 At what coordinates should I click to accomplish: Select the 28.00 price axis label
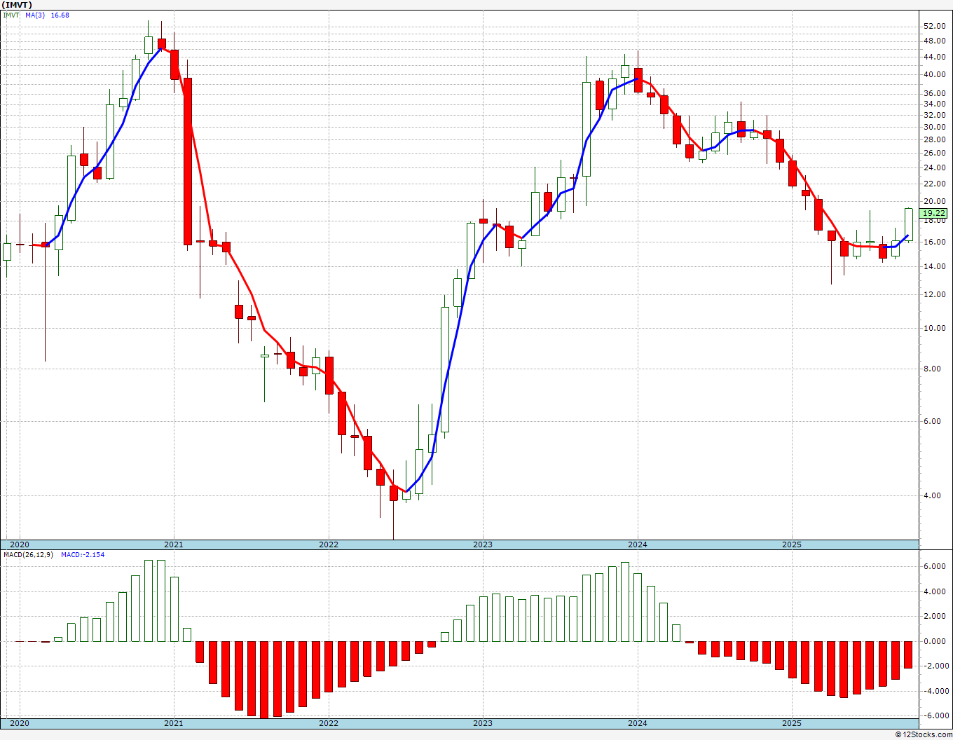[935, 139]
